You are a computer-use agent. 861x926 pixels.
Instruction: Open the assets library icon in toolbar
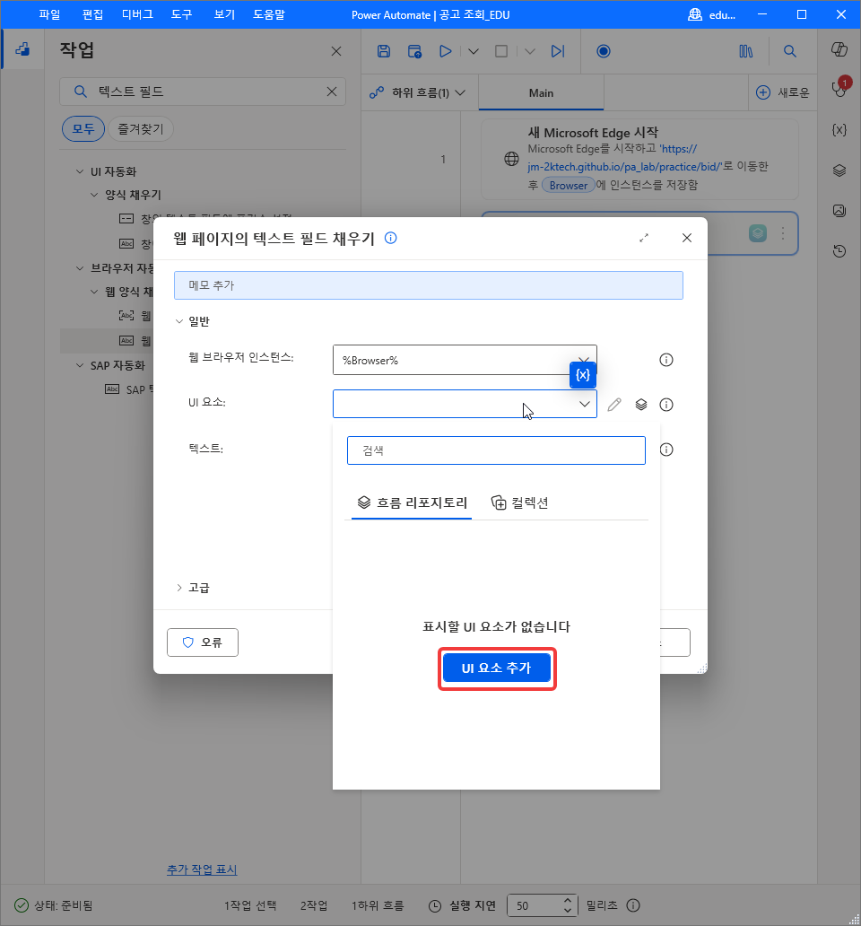click(x=746, y=51)
